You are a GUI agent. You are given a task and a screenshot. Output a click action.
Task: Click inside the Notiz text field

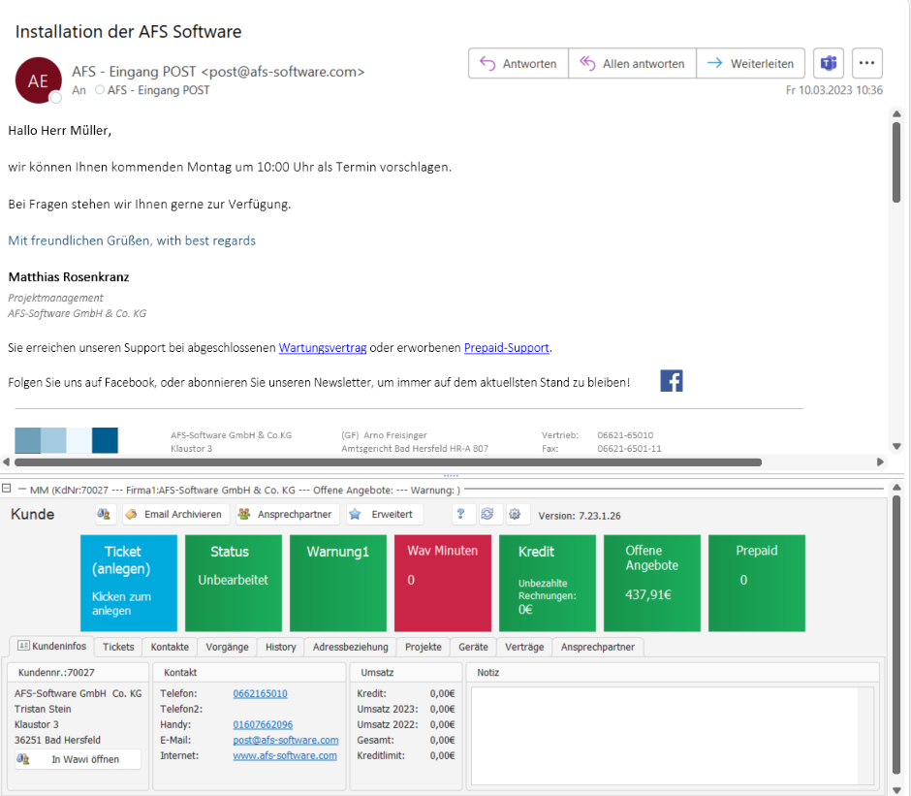click(x=667, y=735)
